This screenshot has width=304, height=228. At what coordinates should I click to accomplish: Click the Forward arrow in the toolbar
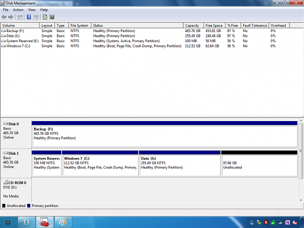(11, 17)
